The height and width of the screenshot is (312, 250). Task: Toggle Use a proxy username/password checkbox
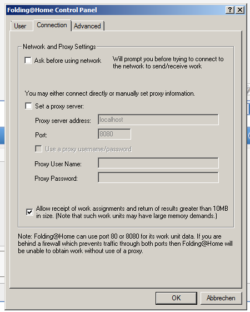point(38,149)
